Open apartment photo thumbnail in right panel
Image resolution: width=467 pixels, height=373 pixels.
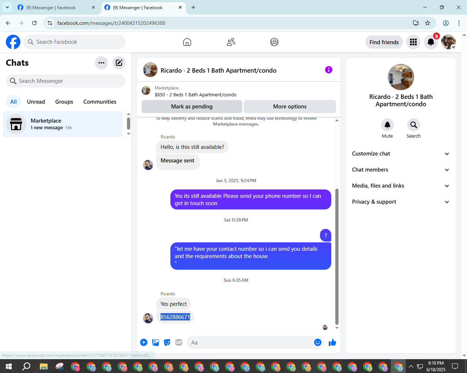[401, 77]
